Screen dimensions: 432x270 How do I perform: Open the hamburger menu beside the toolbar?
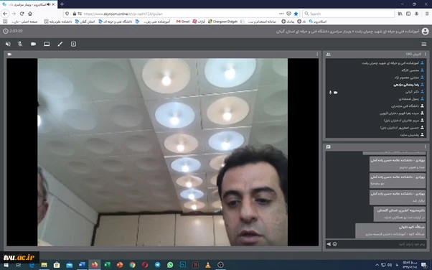tap(423, 44)
